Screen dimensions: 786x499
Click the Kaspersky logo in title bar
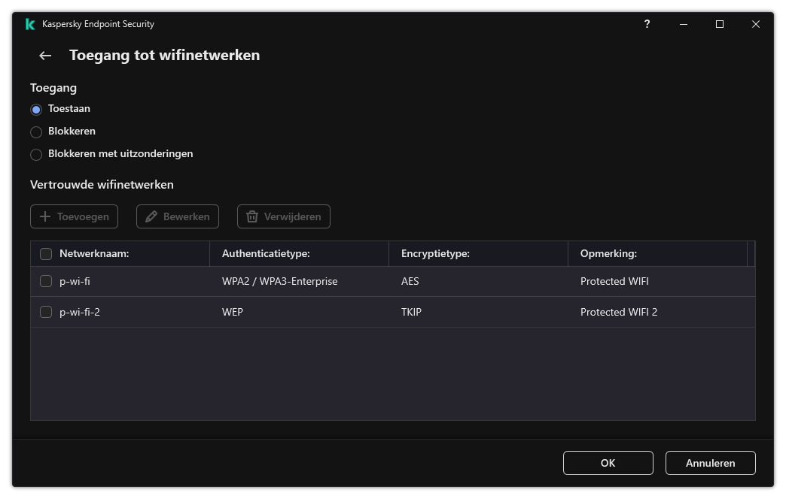(x=29, y=24)
